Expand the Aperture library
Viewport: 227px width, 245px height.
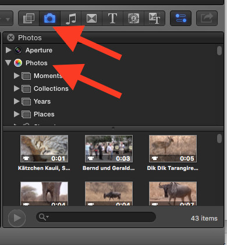pos(8,50)
